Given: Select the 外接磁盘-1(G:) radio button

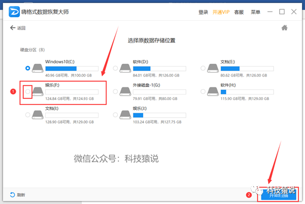Looking at the screenshot, I should click(116, 91).
